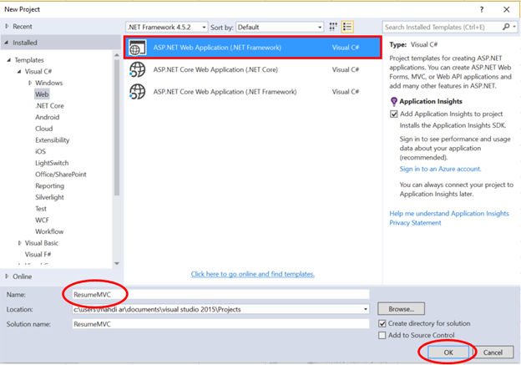This screenshot has height=365, width=521.
Task: Select the Office/SharePoint category
Action: coord(61,175)
